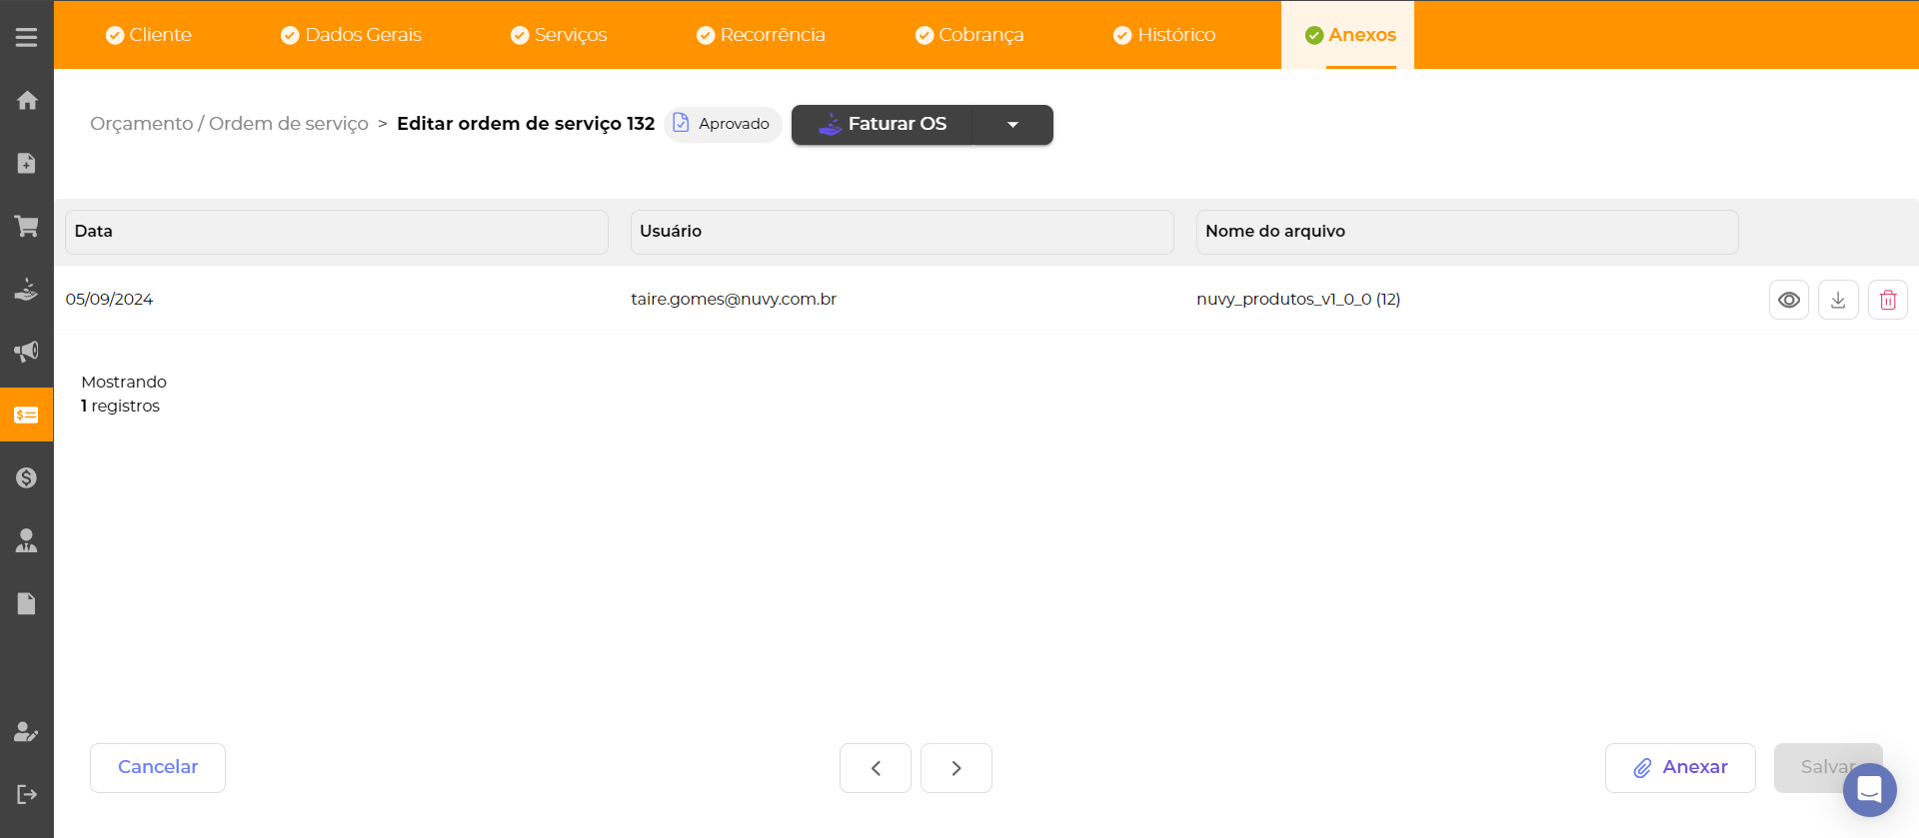Open the hamburger menu in sidebar
The image size is (1919, 838).
(26, 37)
